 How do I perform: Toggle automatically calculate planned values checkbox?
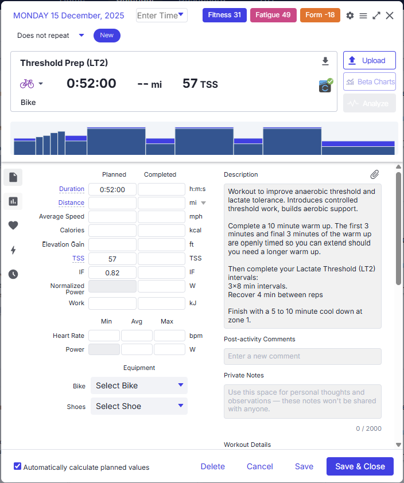(x=18, y=466)
